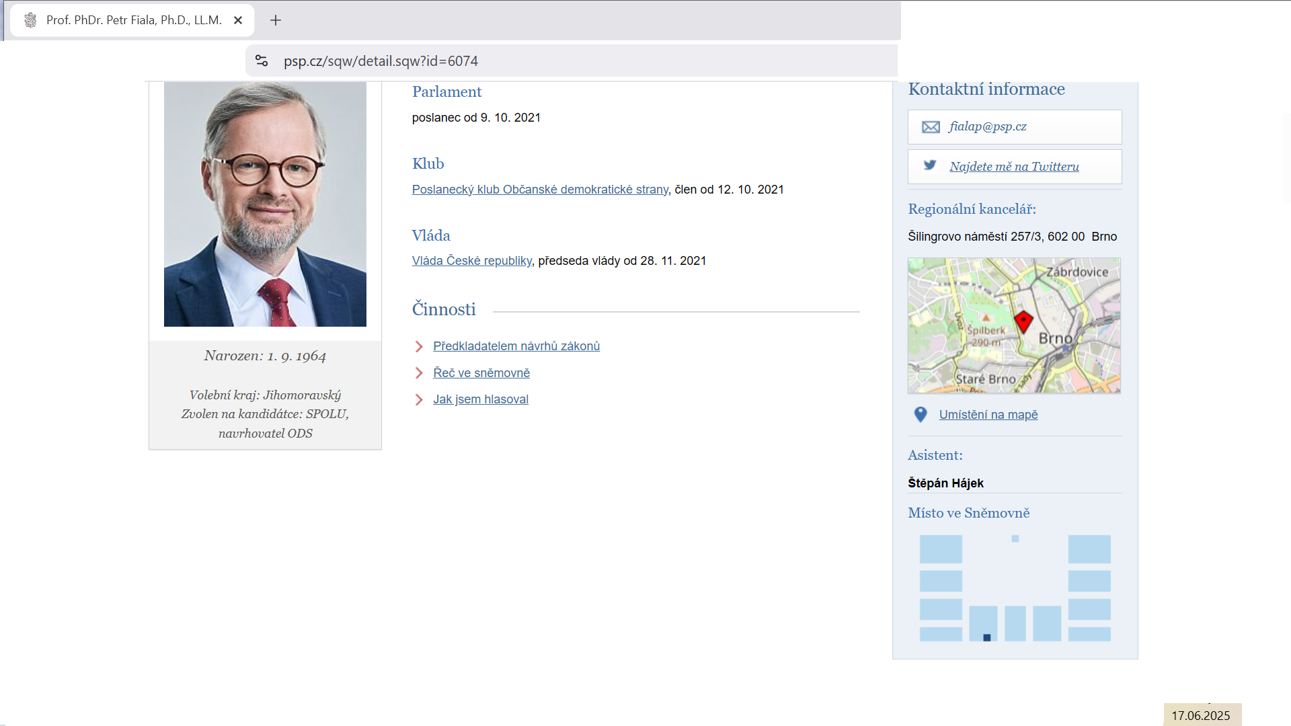
Task: Select the Prof. PhDr. Petr Fiala tab
Action: tap(132, 20)
